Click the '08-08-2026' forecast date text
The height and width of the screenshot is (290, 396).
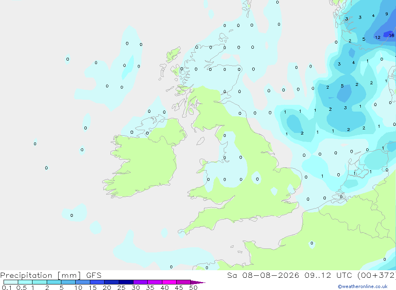(271, 275)
